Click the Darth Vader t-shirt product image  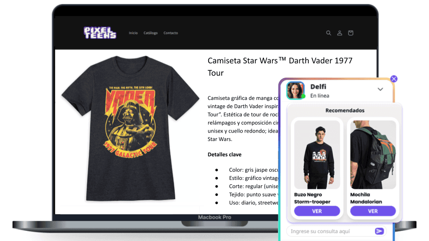pos(130,129)
